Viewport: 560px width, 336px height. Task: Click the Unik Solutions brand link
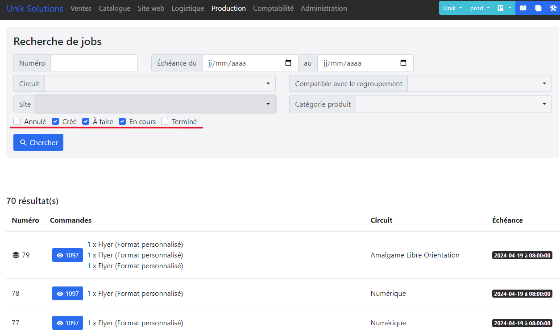(x=35, y=8)
